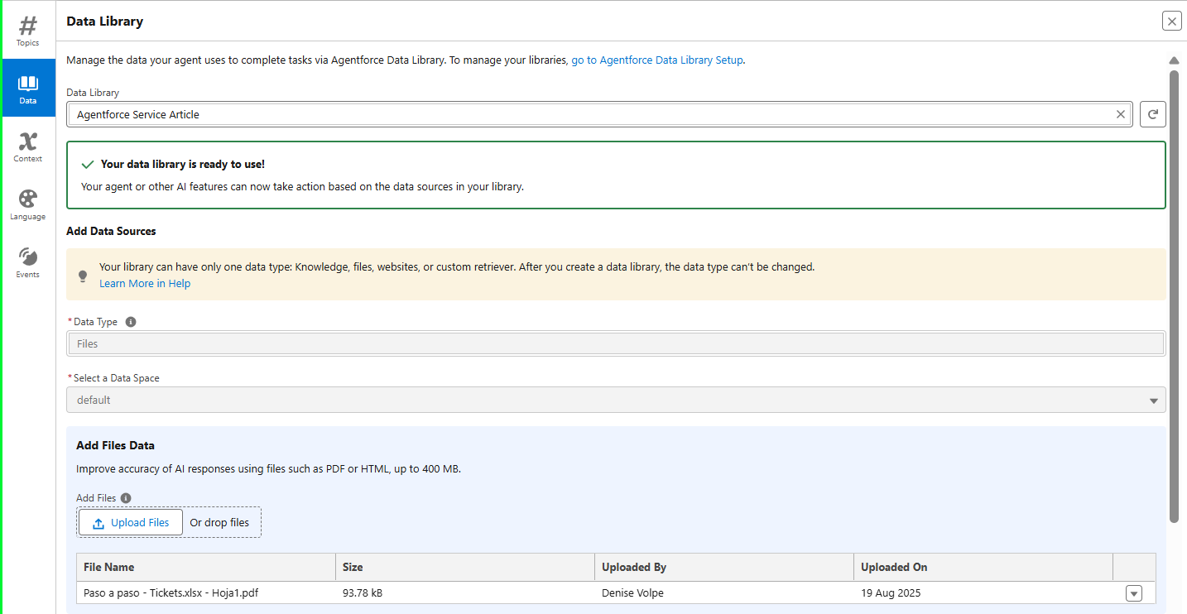Open the Data Library combobox field
This screenshot has width=1187, height=614.
coord(588,114)
